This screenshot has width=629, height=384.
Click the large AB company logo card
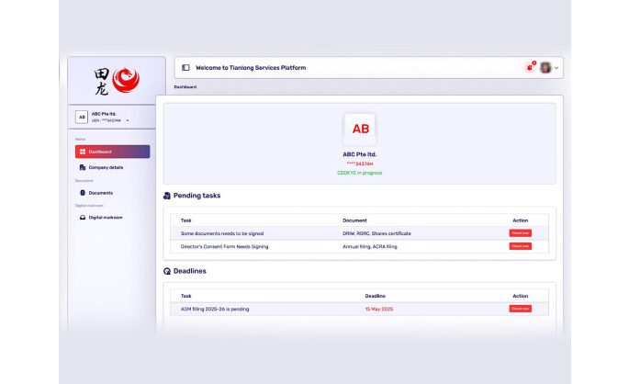click(360, 130)
